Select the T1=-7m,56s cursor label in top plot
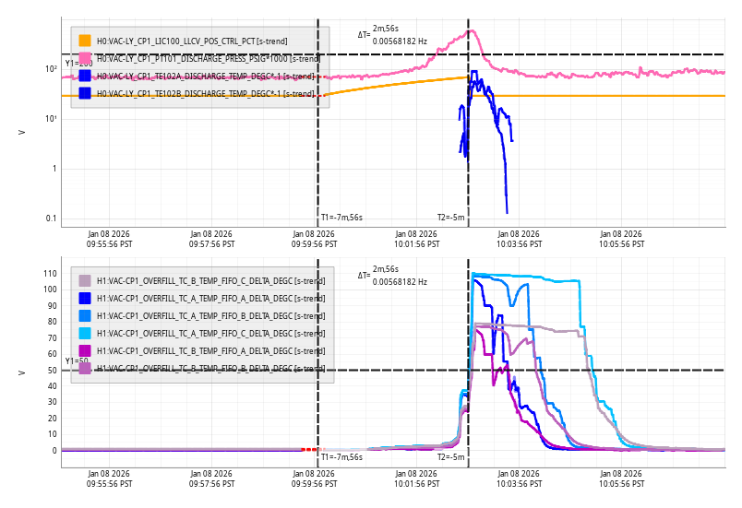The image size is (742, 508). tap(341, 218)
